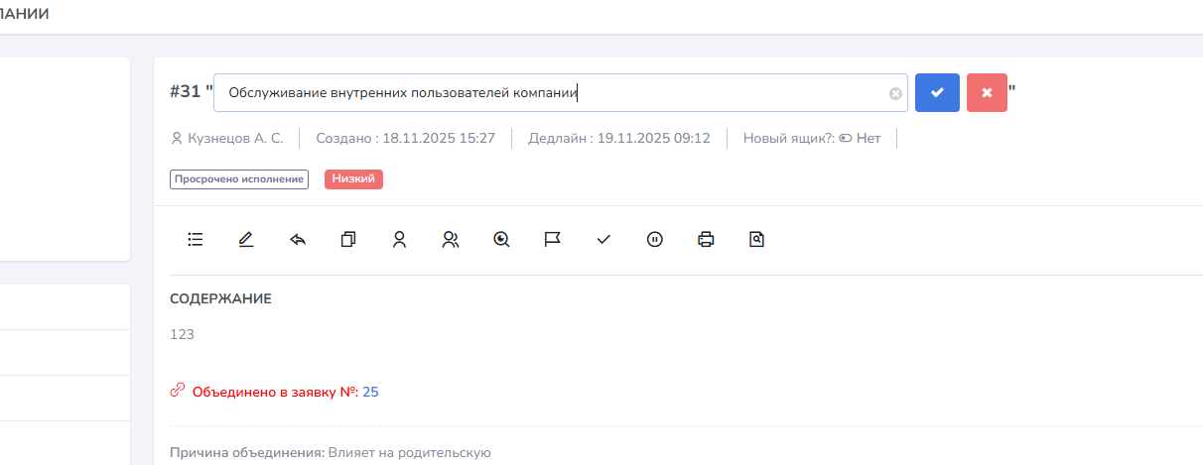Click the reply arrow icon

[x=298, y=239]
